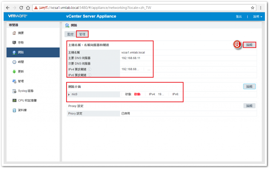Click the browser forward arrow
This screenshot has width=270, height=169.
15,8
